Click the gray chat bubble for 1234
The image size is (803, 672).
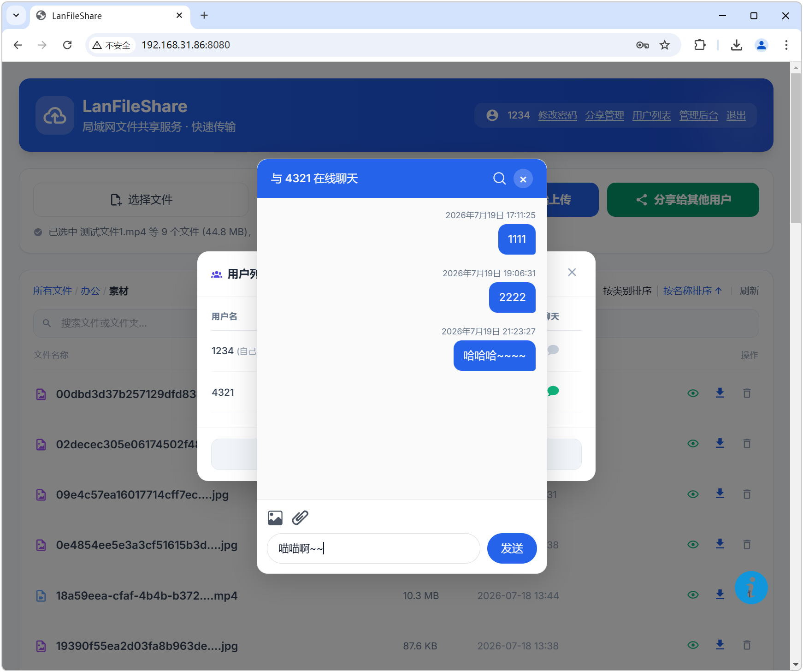[553, 350]
